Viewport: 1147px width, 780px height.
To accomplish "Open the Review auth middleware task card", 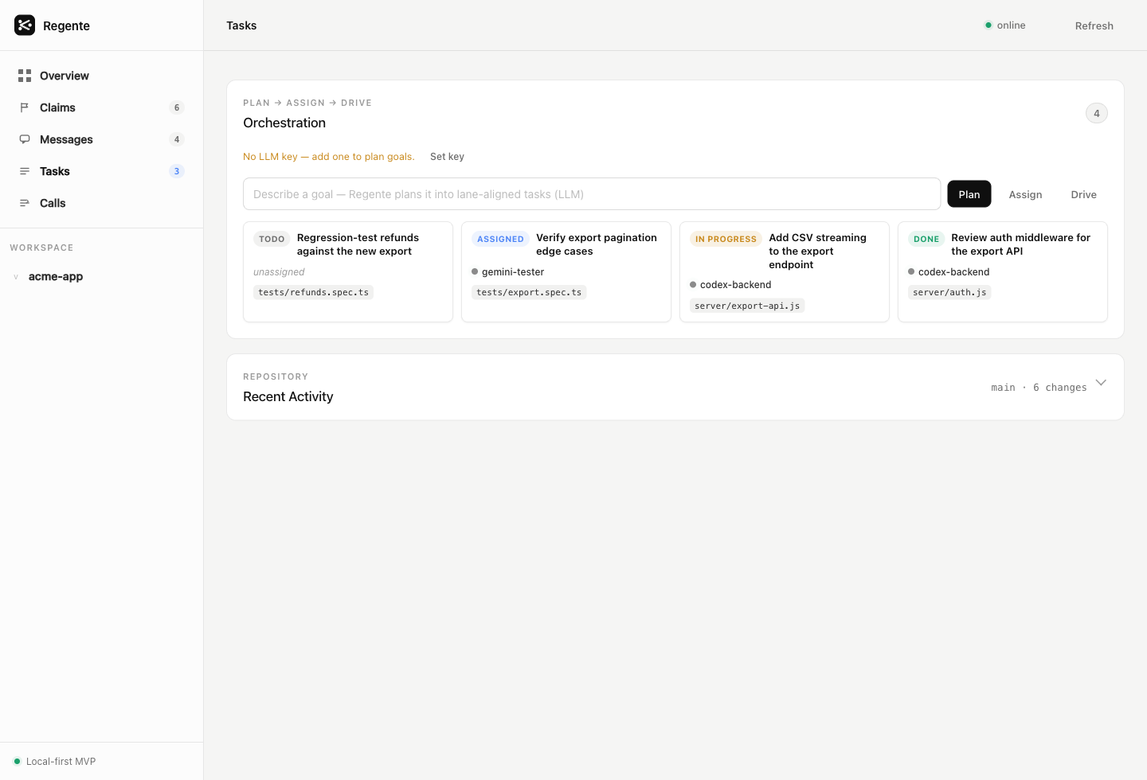I will pos(1003,271).
